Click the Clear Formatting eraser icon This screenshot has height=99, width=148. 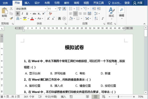point(50,14)
